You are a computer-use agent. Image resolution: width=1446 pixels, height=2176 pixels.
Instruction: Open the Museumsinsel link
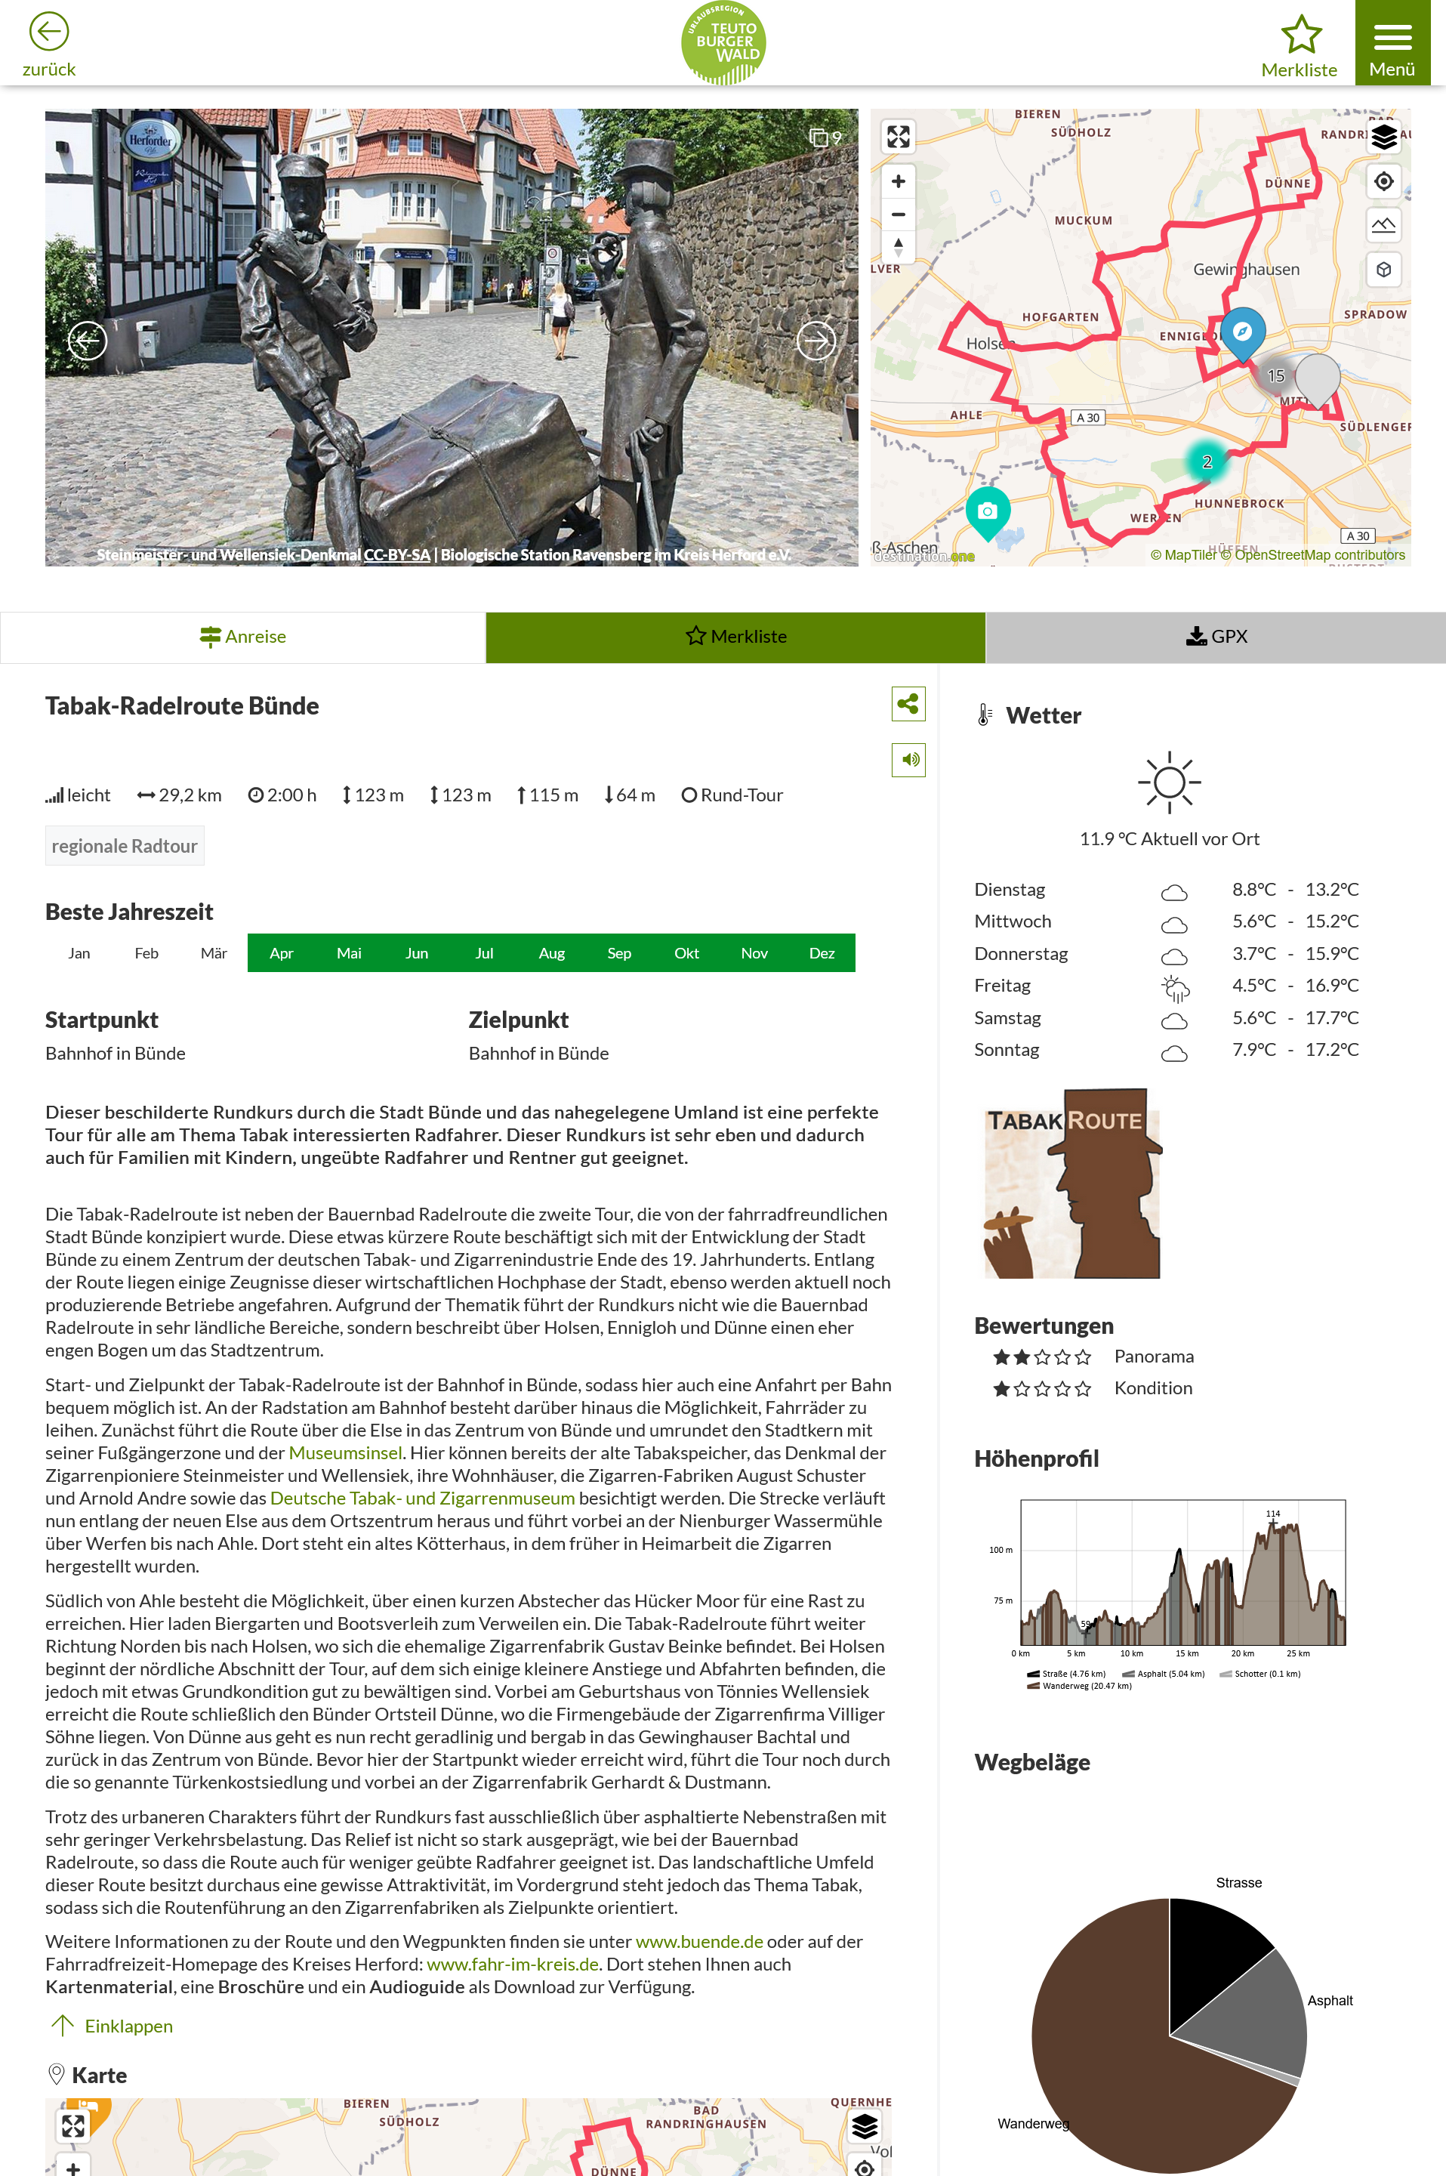point(346,1453)
